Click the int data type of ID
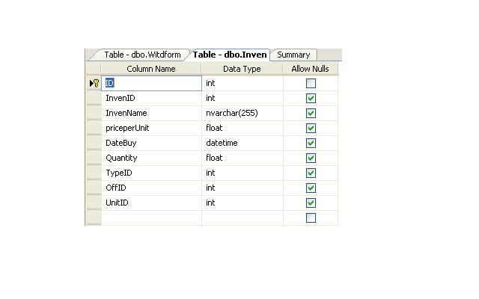The image size is (479, 299). tap(242, 83)
